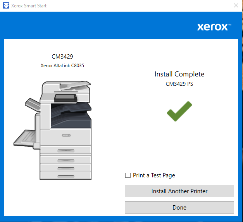Click the AltaLink C8035 printer image
Image resolution: width=243 pixels, height=222 pixels.
pos(53,130)
